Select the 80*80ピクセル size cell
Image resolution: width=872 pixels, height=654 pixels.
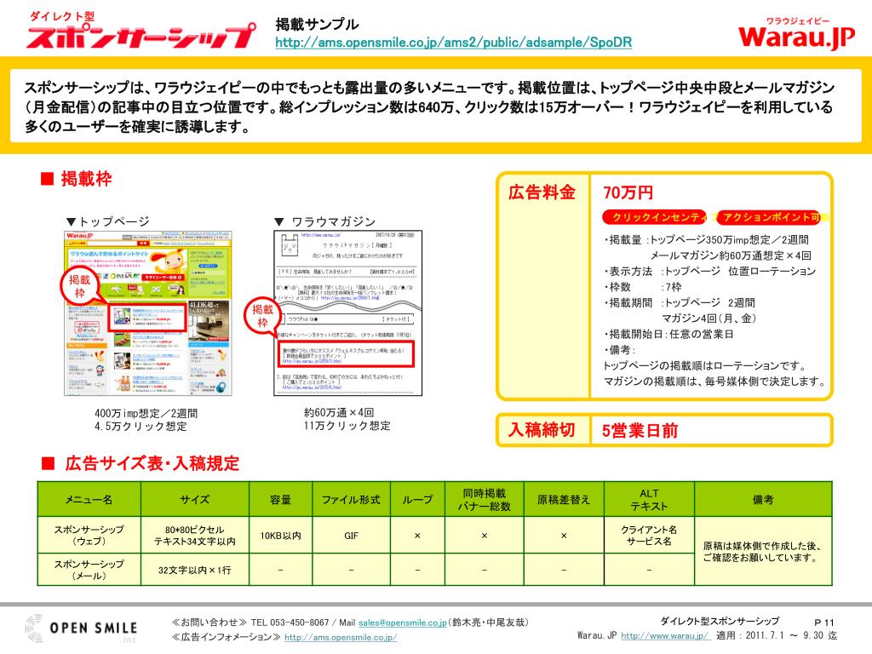(195, 535)
